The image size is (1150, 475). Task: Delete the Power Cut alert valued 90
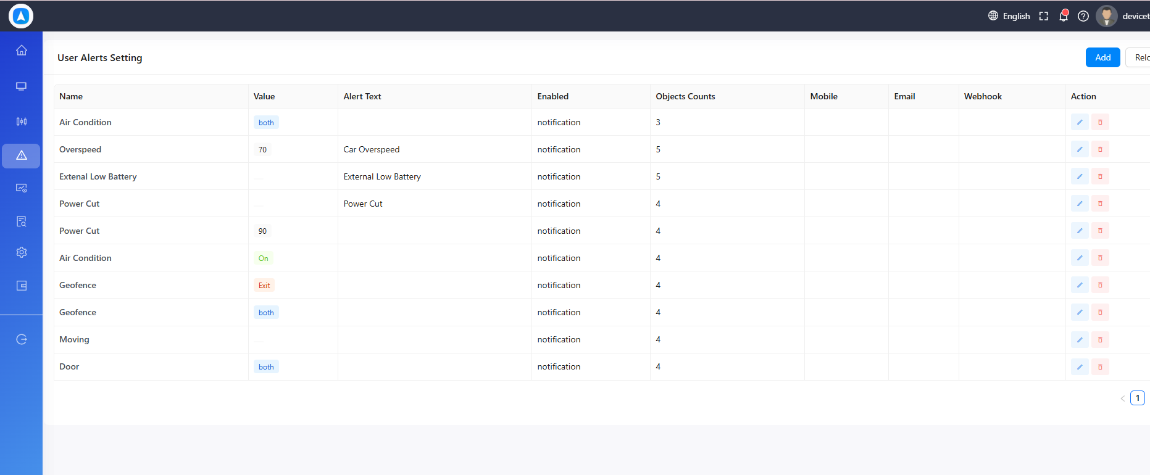(x=1100, y=231)
